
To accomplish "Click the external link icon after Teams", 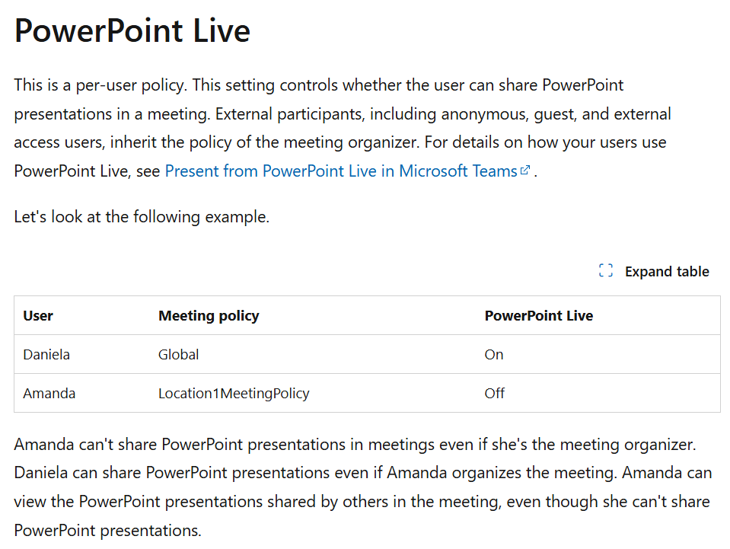I will click(524, 170).
